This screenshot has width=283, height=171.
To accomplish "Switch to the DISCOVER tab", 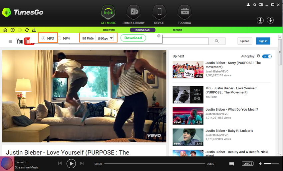I will (x=109, y=30).
